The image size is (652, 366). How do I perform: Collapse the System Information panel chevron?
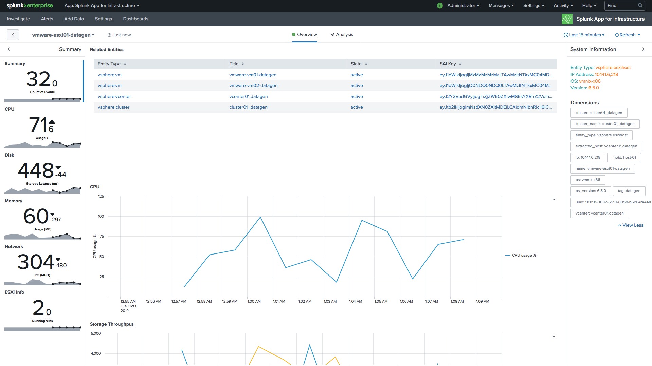(643, 49)
